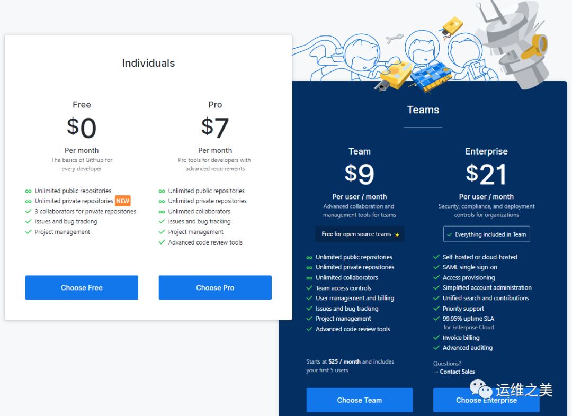Click 'Security, compliance, and deployment controls' description
This screenshot has height=416, width=572.
click(486, 211)
